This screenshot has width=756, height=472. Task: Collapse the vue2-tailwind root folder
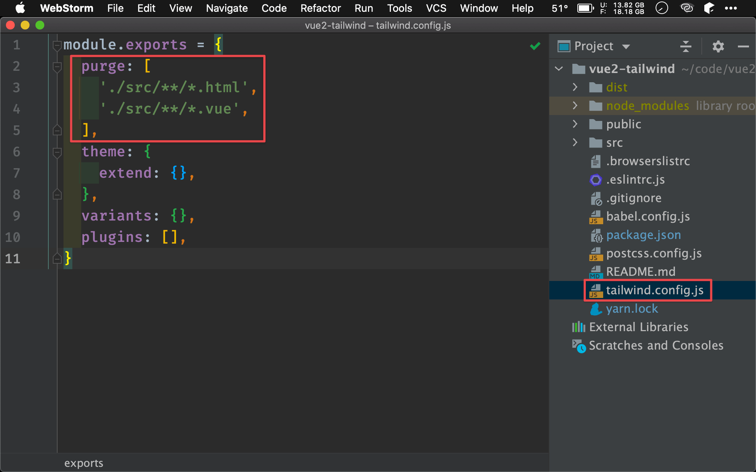click(559, 69)
